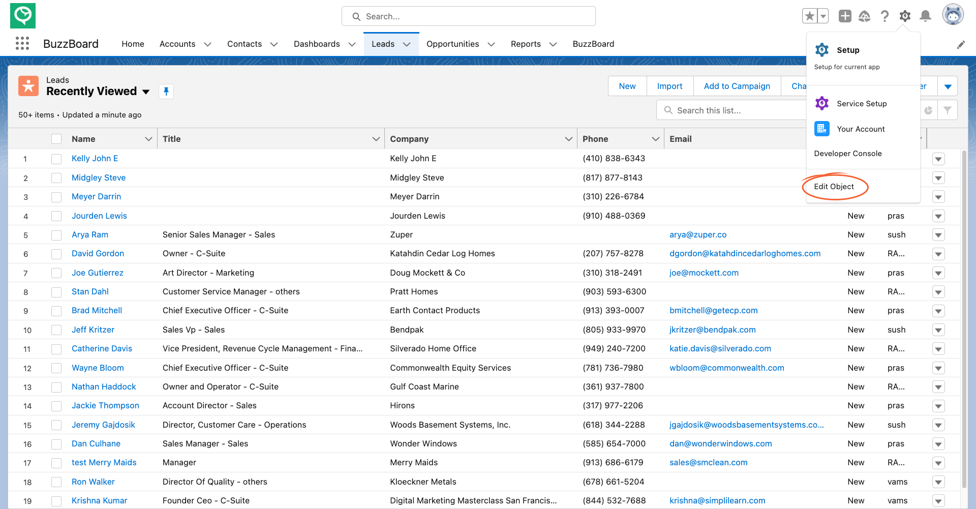Expand the Opportunities tab chevron

pos(491,44)
